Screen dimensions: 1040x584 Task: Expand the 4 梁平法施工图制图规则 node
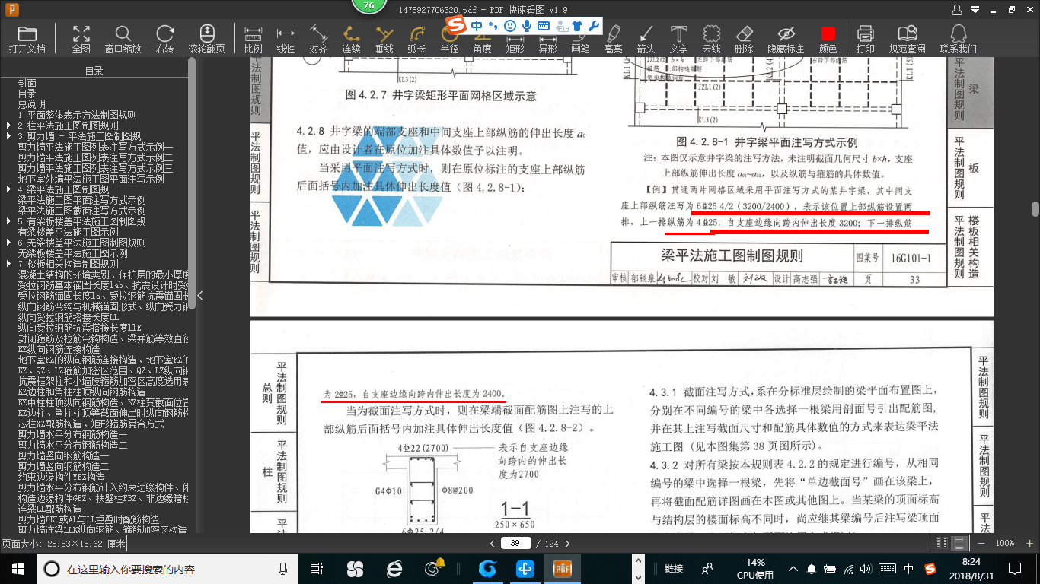point(8,189)
